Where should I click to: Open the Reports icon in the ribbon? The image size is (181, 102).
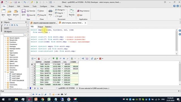[72, 11]
